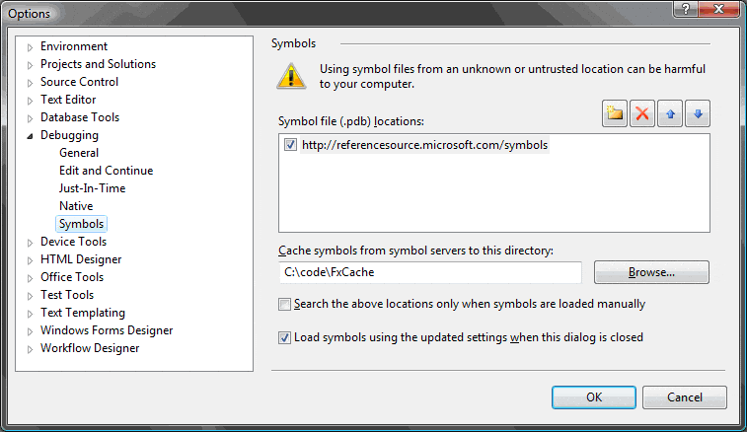Click the Cancel button
The width and height of the screenshot is (747, 432).
(x=684, y=397)
